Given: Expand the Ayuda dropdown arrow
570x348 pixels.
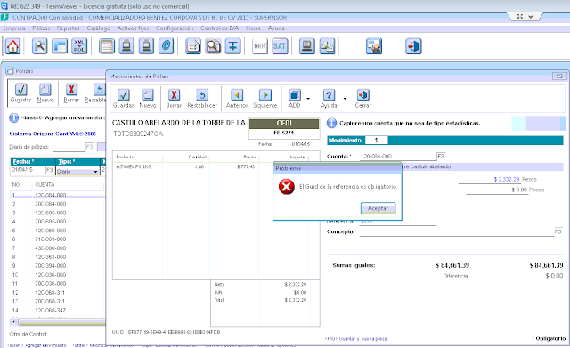Looking at the screenshot, I should (345, 99).
